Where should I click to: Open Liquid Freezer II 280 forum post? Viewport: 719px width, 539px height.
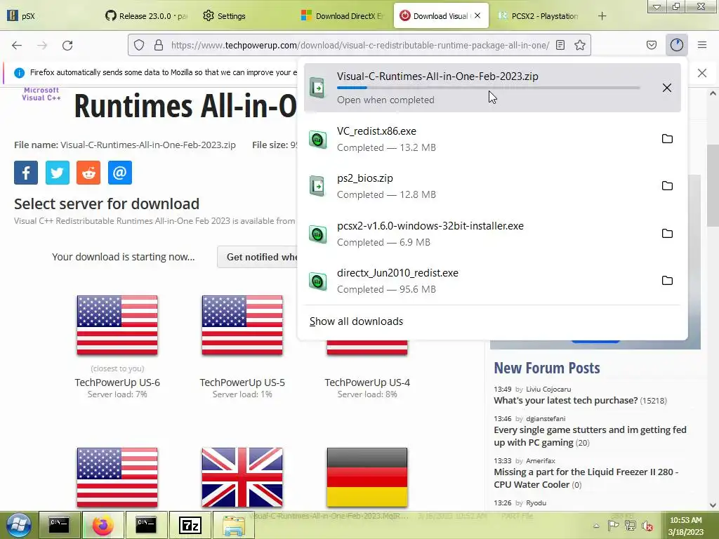coord(586,478)
